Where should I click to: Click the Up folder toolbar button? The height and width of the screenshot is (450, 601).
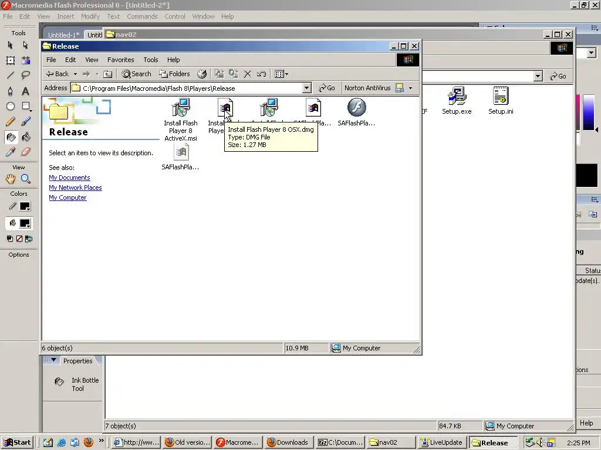pos(108,74)
